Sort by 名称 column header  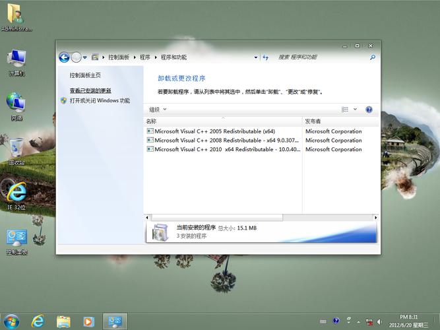[x=223, y=121]
